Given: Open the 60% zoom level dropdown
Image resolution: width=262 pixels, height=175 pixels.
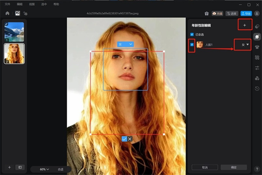Looking at the screenshot, I should (x=45, y=169).
